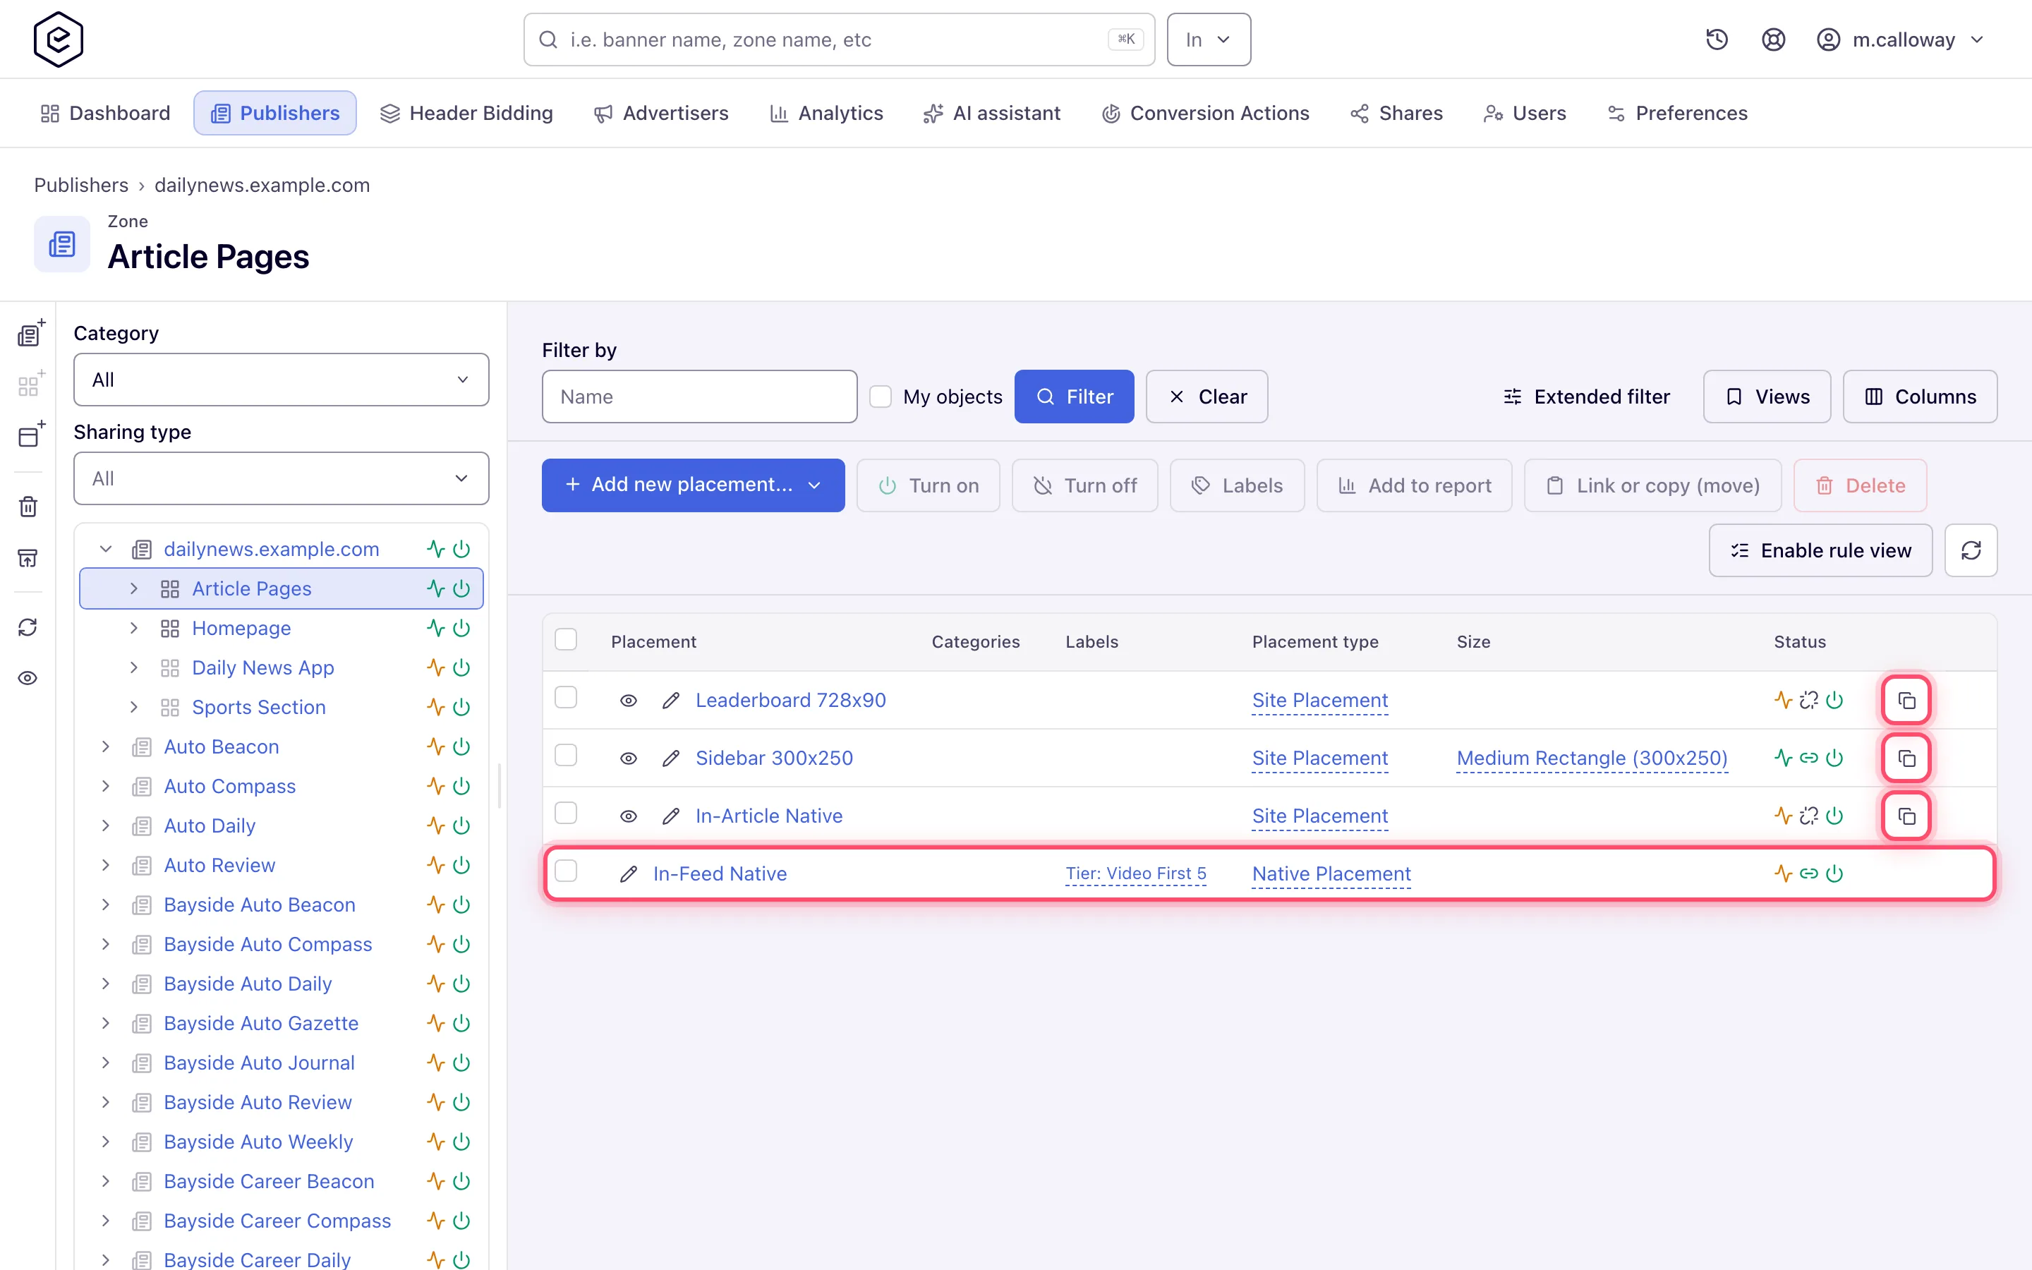Copy the Sidebar 300x250 row
2032x1270 pixels.
(1906, 758)
